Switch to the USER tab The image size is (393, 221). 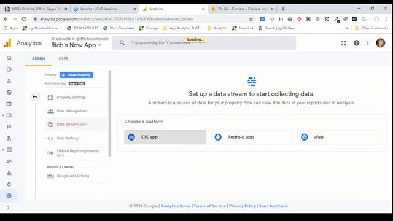(x=63, y=59)
